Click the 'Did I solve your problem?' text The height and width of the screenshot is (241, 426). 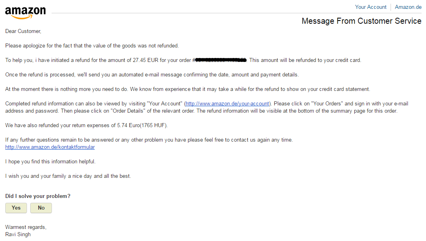[x=38, y=196]
